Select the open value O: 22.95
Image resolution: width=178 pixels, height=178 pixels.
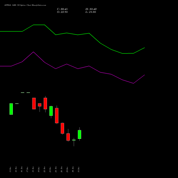[x=62, y=12]
